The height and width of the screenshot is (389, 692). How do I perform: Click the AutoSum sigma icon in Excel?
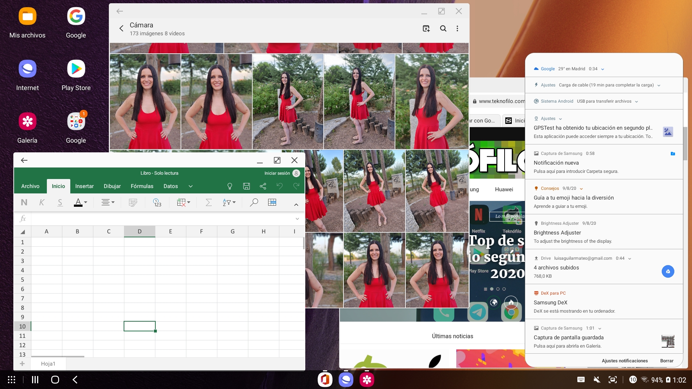(208, 202)
